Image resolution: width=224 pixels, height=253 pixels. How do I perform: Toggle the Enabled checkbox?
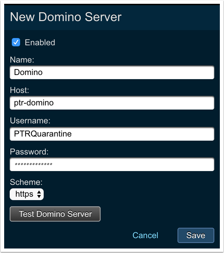[16, 43]
